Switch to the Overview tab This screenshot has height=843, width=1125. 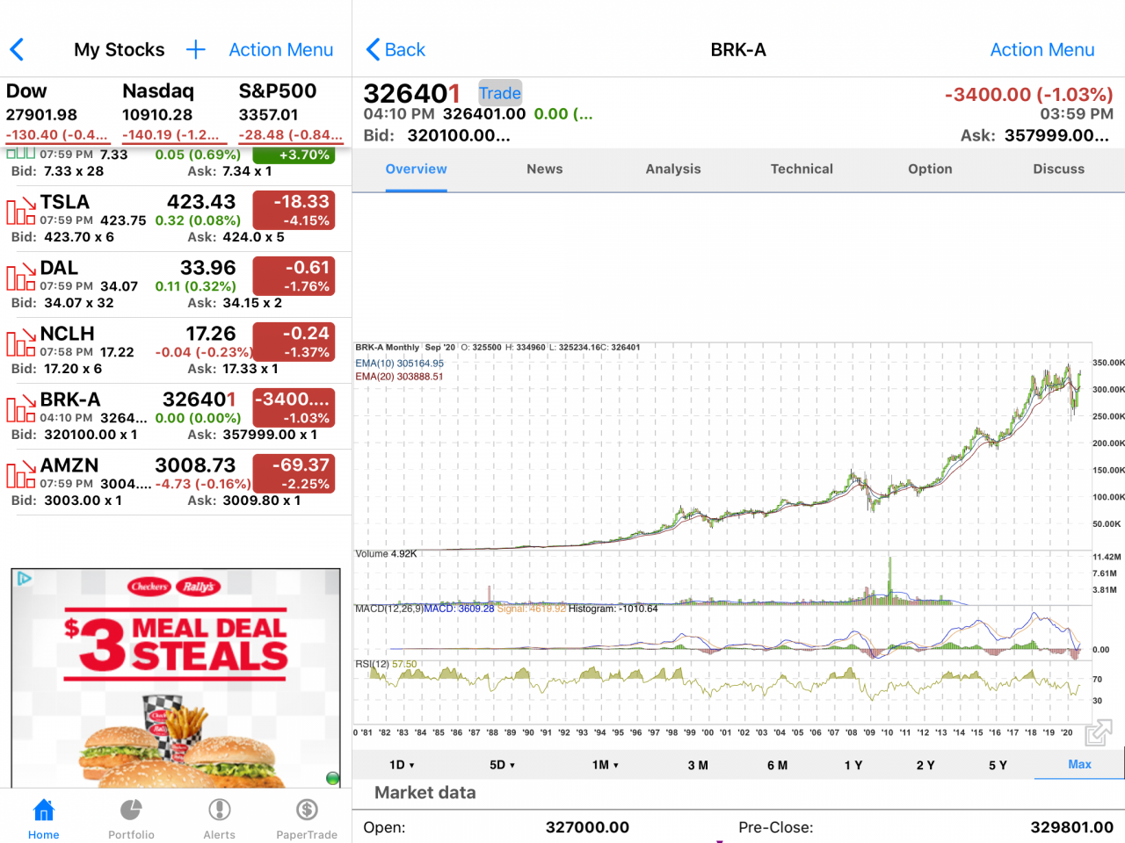click(x=416, y=169)
